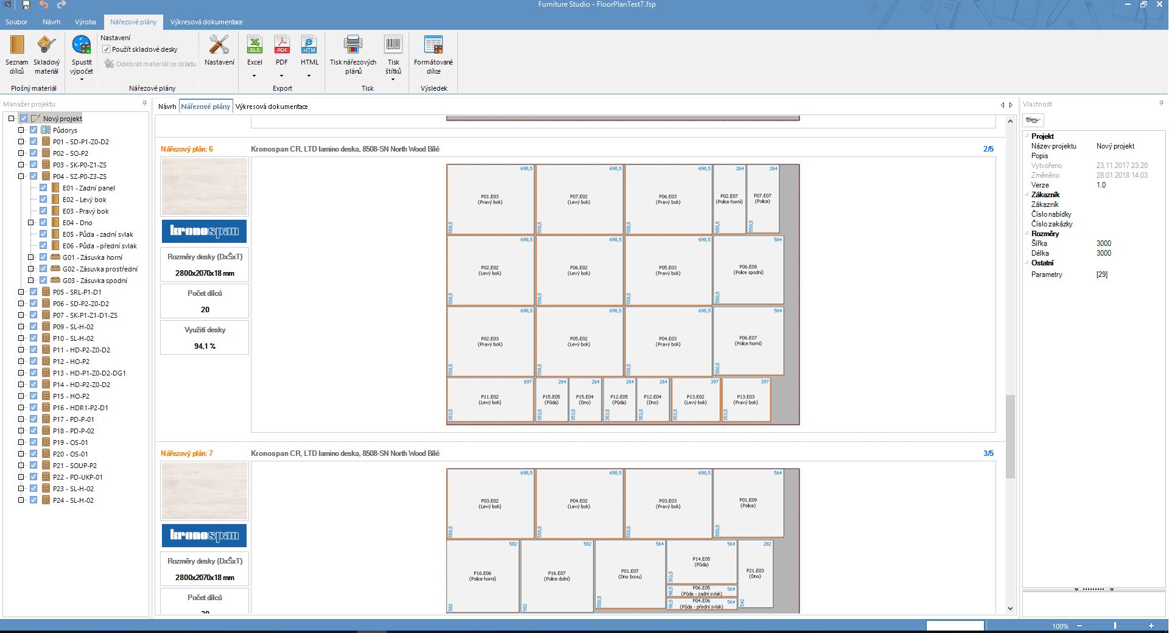This screenshot has height=633, width=1169.
Task: Uncheck P16 - HDR1-P2-D1 checkbox
Action: [x=33, y=407]
